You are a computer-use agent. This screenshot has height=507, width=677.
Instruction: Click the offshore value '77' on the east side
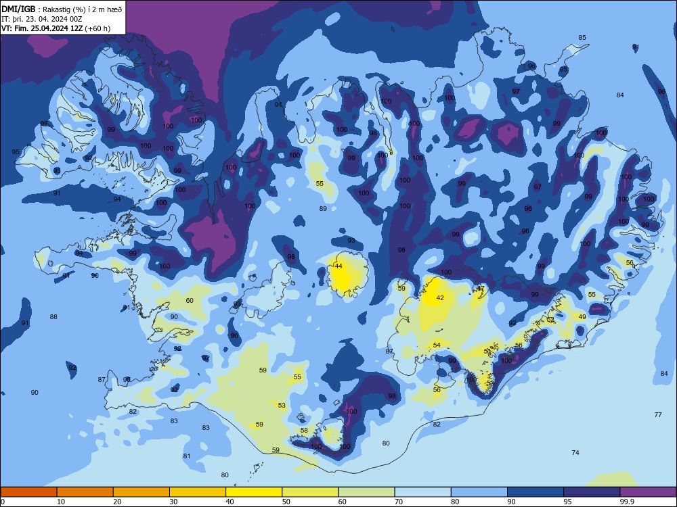coord(657,415)
